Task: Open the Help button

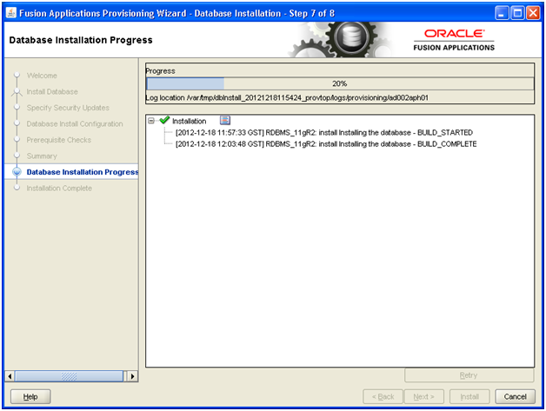Action: (30, 396)
